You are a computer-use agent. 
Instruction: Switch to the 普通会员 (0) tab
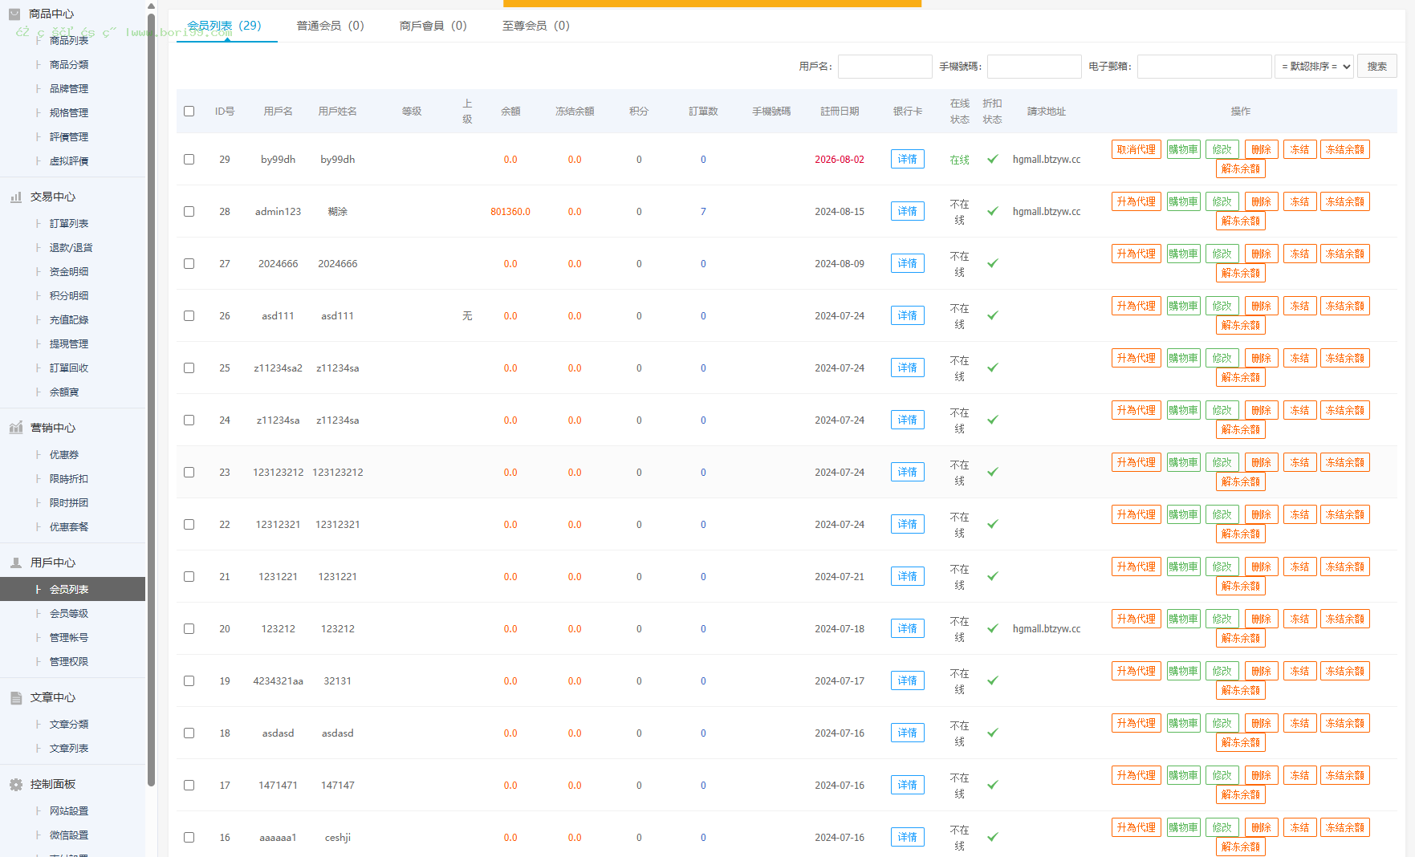click(x=331, y=26)
